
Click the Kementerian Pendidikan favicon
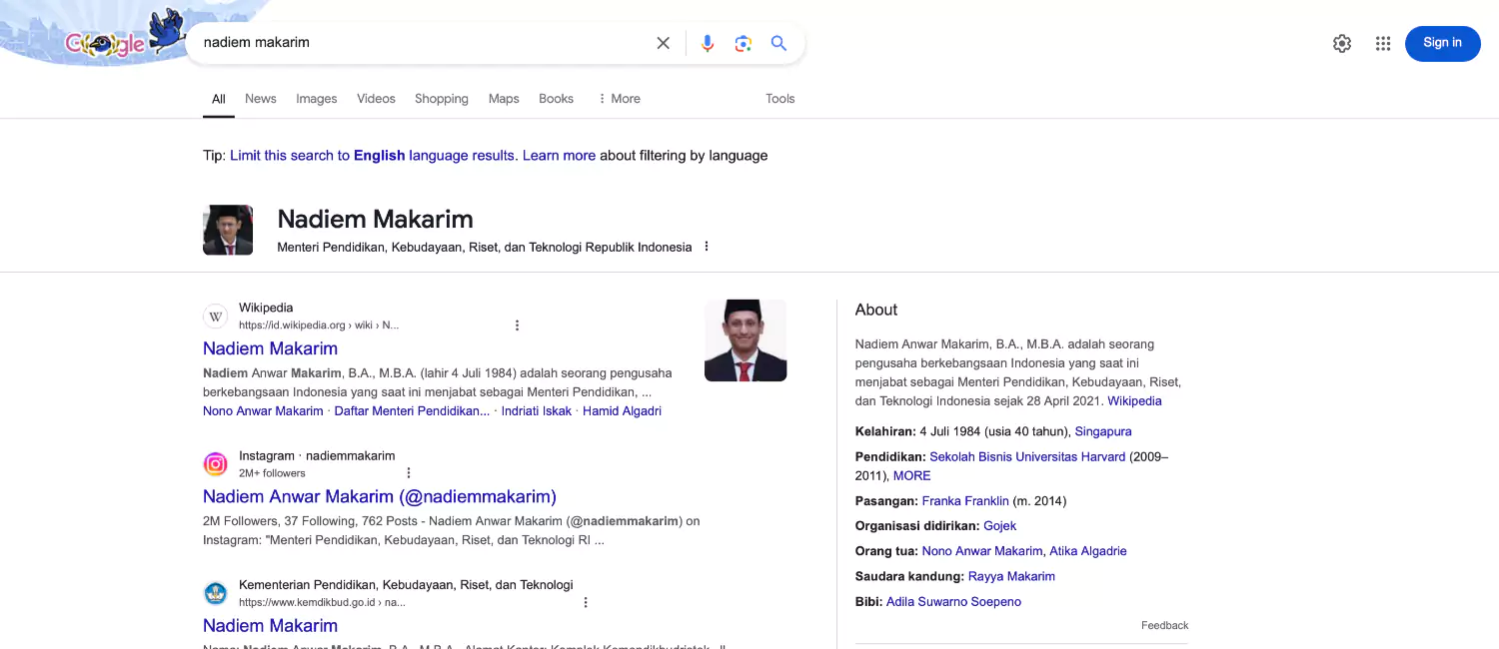click(x=215, y=593)
